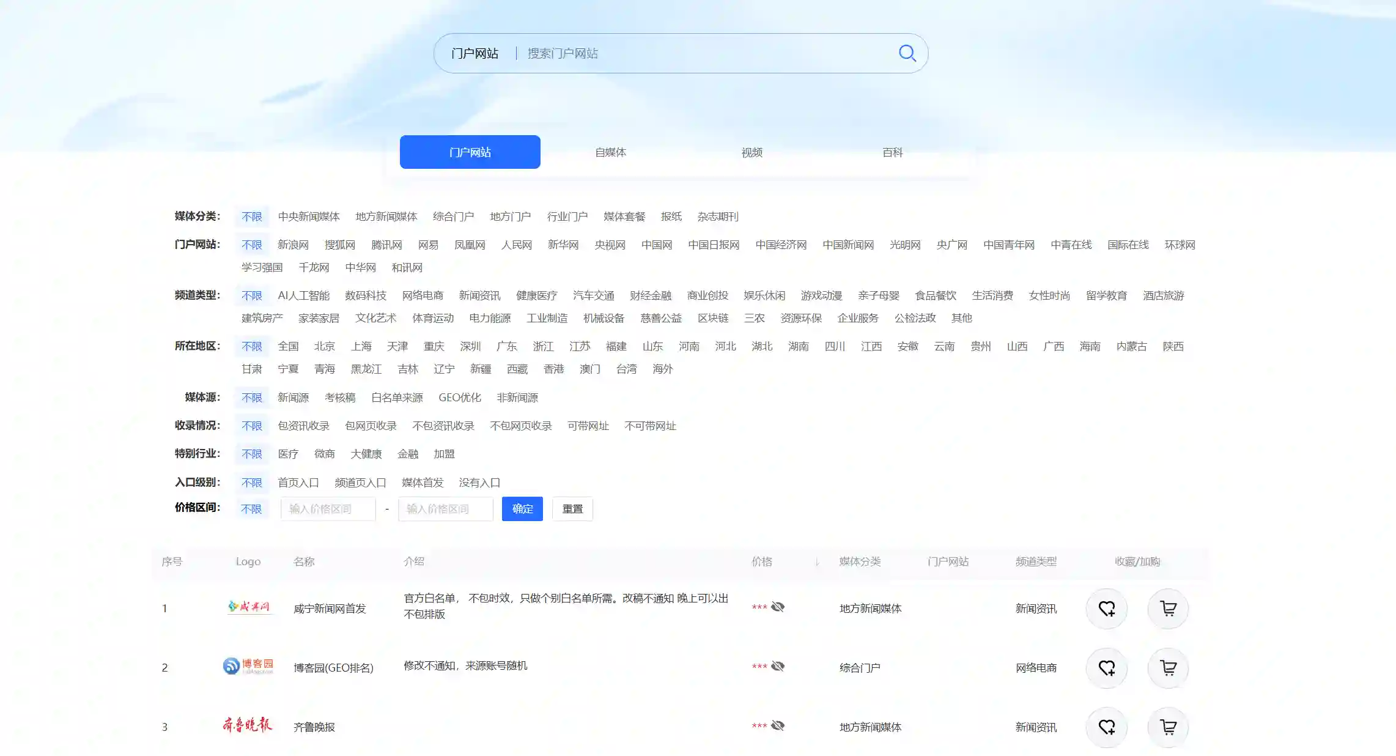The image size is (1396, 756).
Task: Select 中央新闻媒体 media category filter
Action: pos(308,217)
